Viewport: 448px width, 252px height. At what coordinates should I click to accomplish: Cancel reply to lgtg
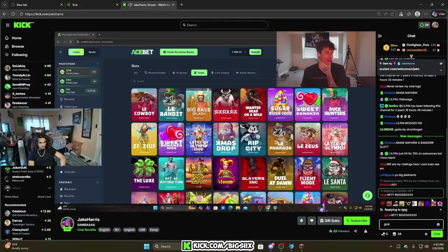coord(440,210)
